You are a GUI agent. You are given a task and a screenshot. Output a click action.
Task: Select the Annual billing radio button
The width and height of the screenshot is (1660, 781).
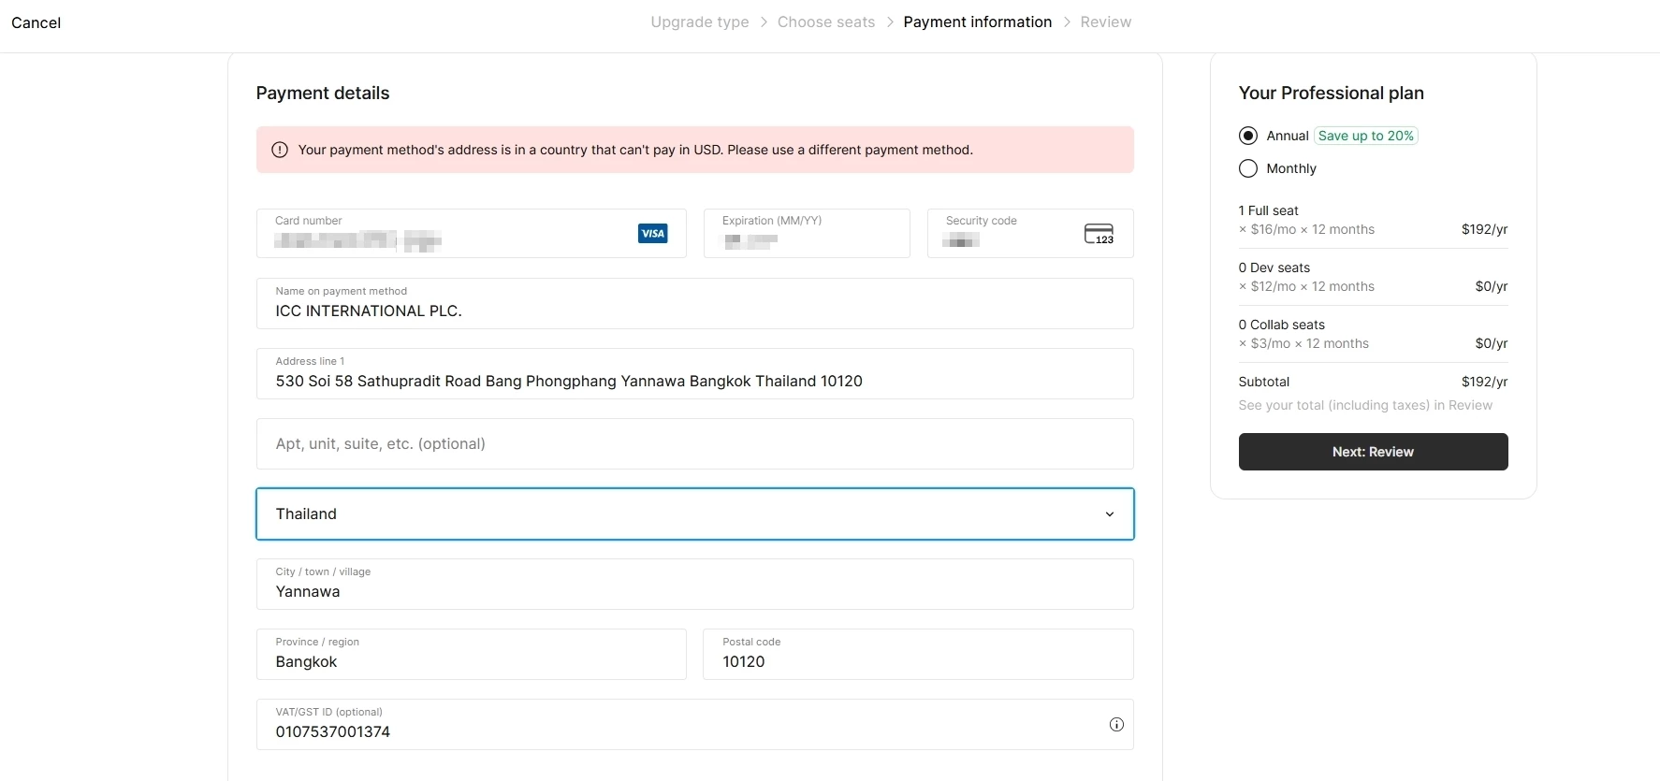(x=1248, y=136)
